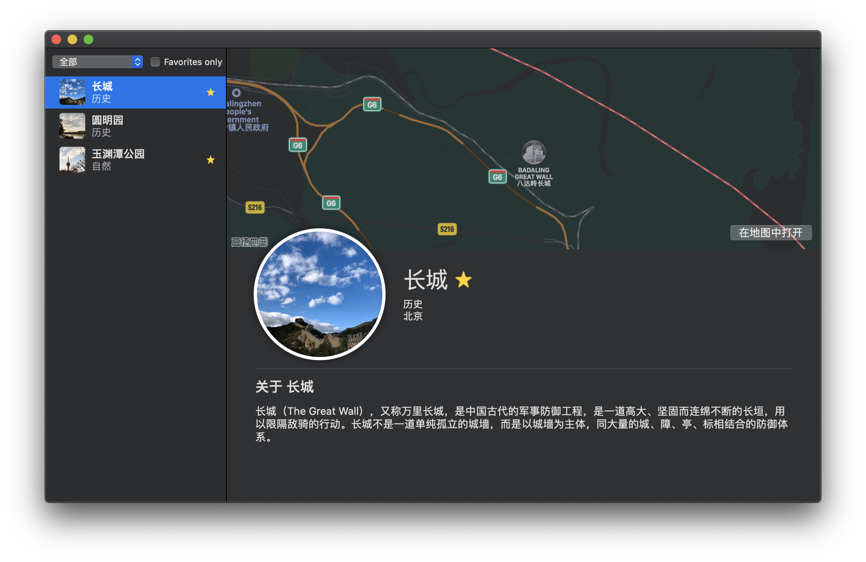Click the green fullscreen window button

pyautogui.click(x=88, y=39)
